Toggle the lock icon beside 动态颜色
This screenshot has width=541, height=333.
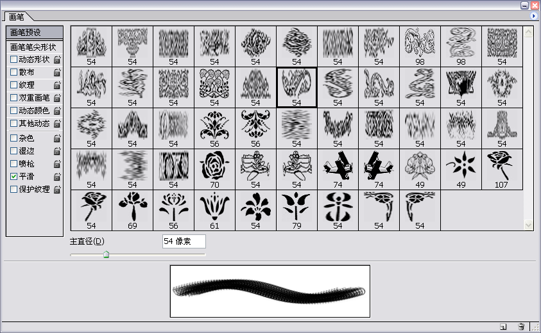(57, 111)
